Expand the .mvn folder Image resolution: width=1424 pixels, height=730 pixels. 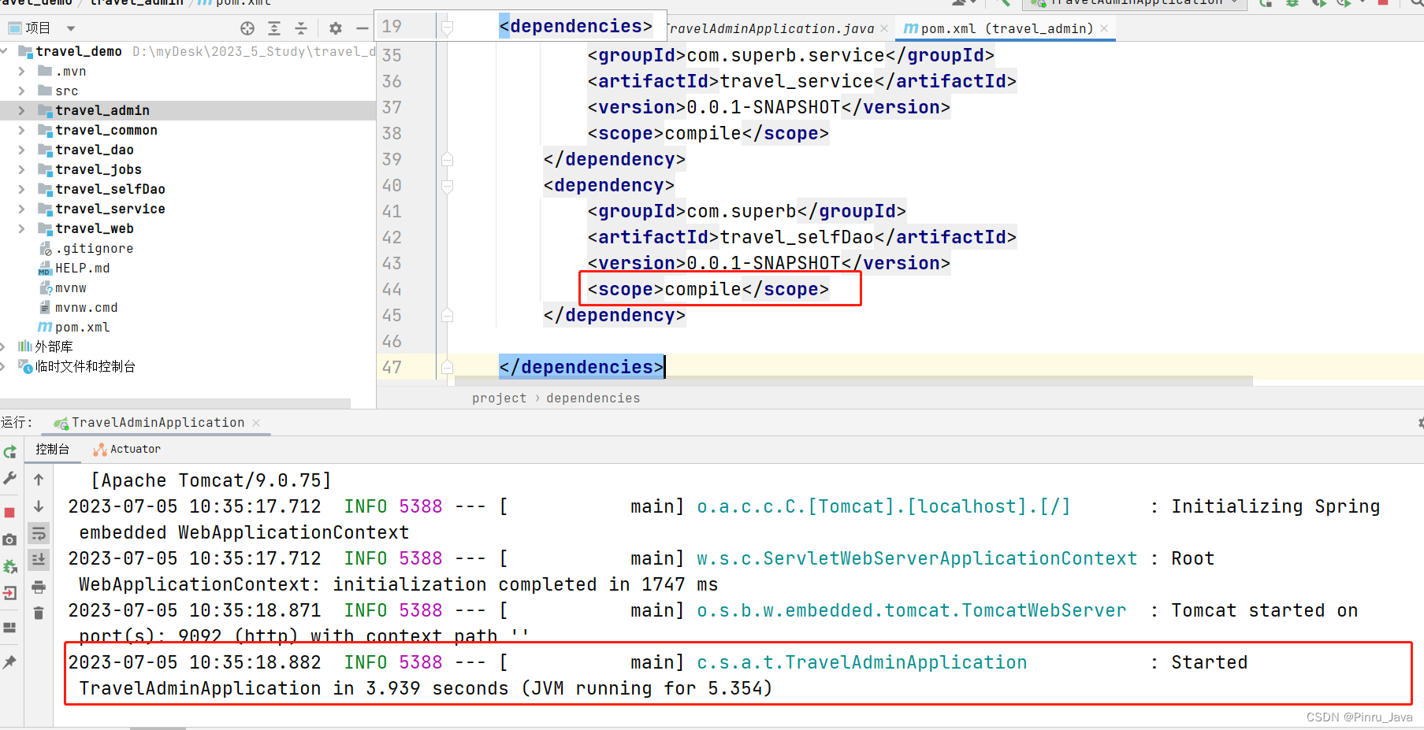pos(21,71)
